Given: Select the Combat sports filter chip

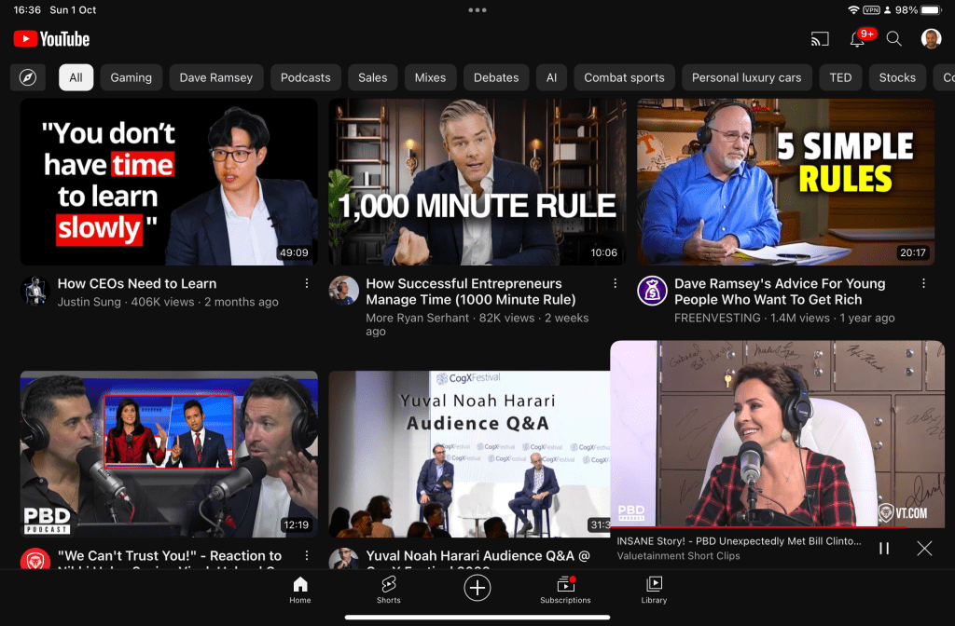Looking at the screenshot, I should click(624, 78).
